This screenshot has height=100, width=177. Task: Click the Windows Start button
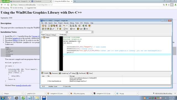pos(2,98)
